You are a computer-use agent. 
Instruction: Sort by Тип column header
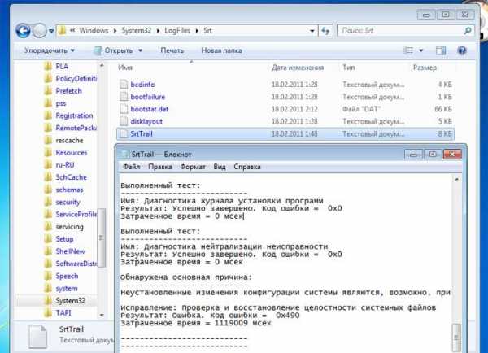[x=349, y=68]
